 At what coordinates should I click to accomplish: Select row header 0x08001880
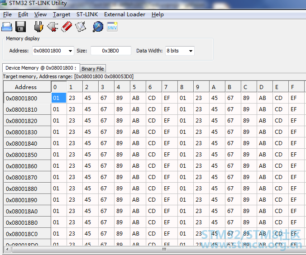pos(27,189)
